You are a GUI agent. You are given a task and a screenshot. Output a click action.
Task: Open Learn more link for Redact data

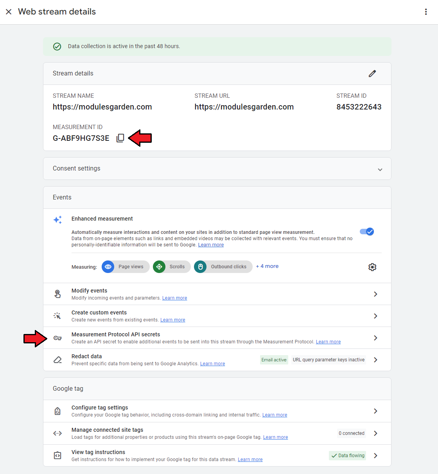pos(212,364)
